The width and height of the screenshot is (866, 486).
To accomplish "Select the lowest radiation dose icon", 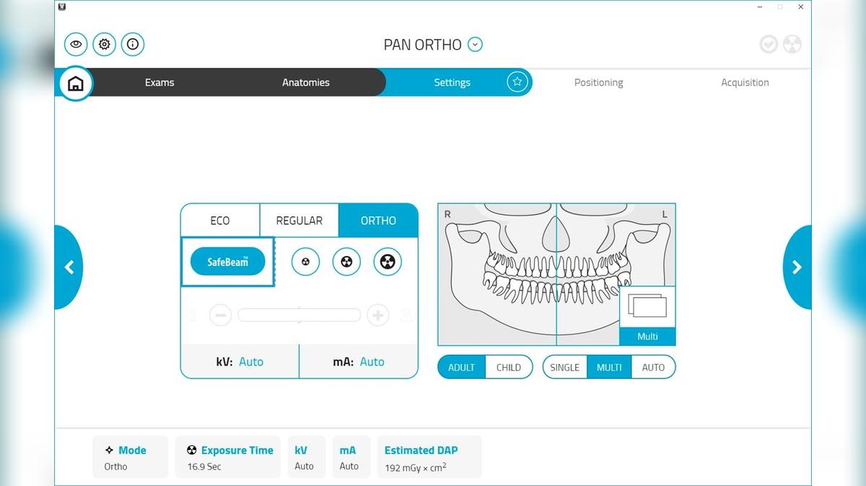I will click(x=305, y=262).
